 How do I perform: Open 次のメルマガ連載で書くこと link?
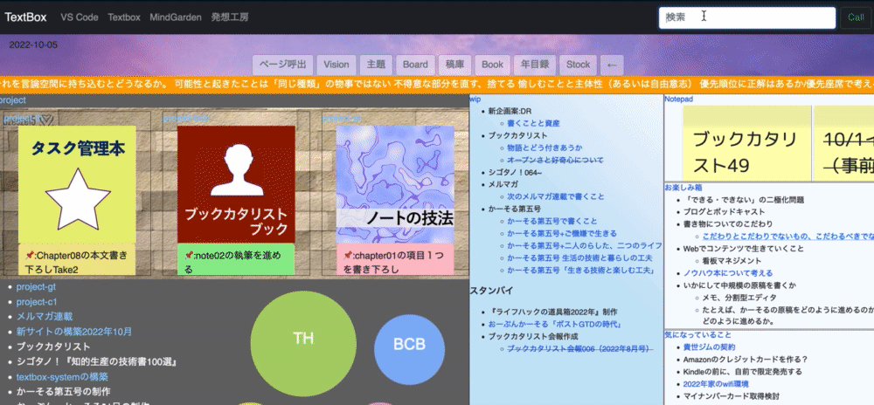click(556, 196)
